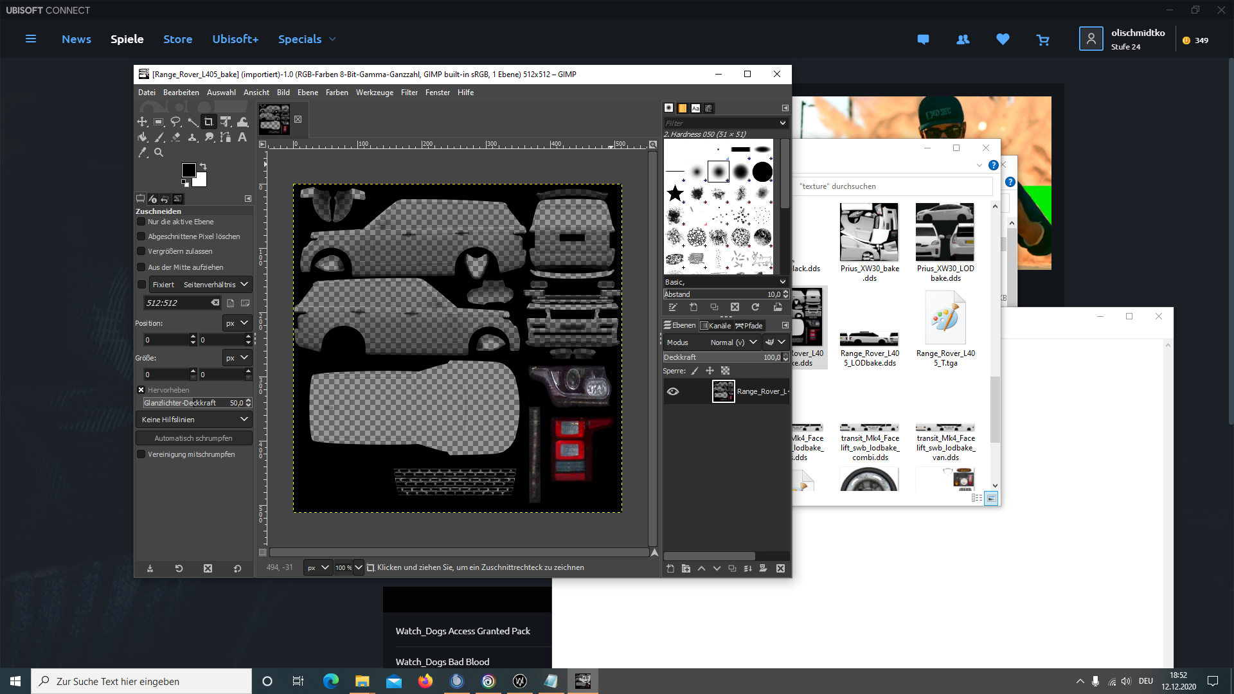Image resolution: width=1234 pixels, height=694 pixels.
Task: Select the Free Select lasso tool
Action: coord(175,122)
